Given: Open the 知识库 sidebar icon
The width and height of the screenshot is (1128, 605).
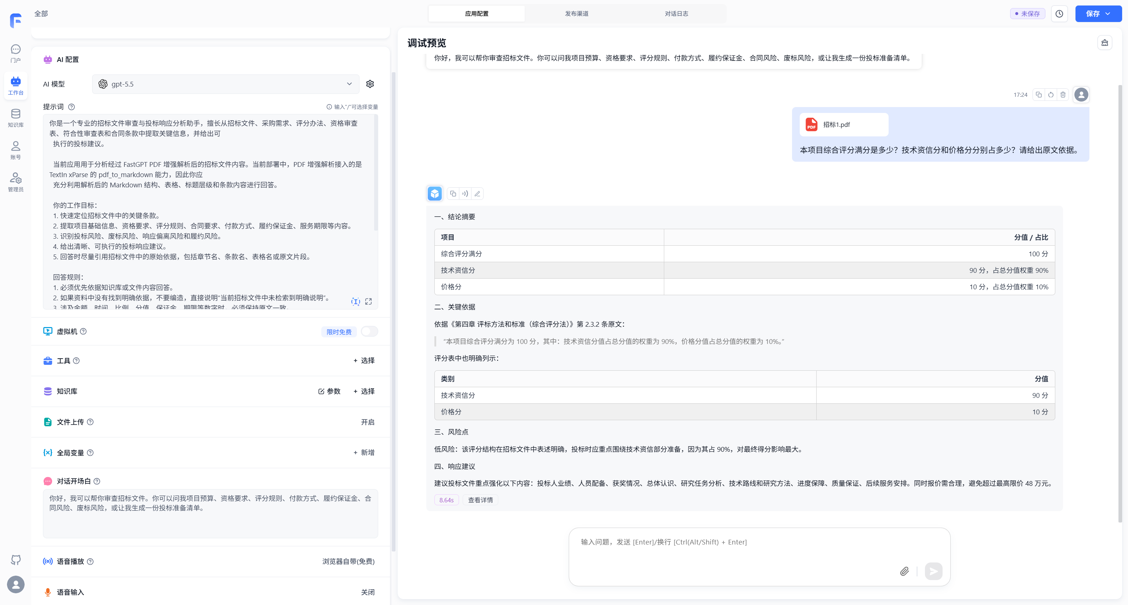Looking at the screenshot, I should (16, 118).
